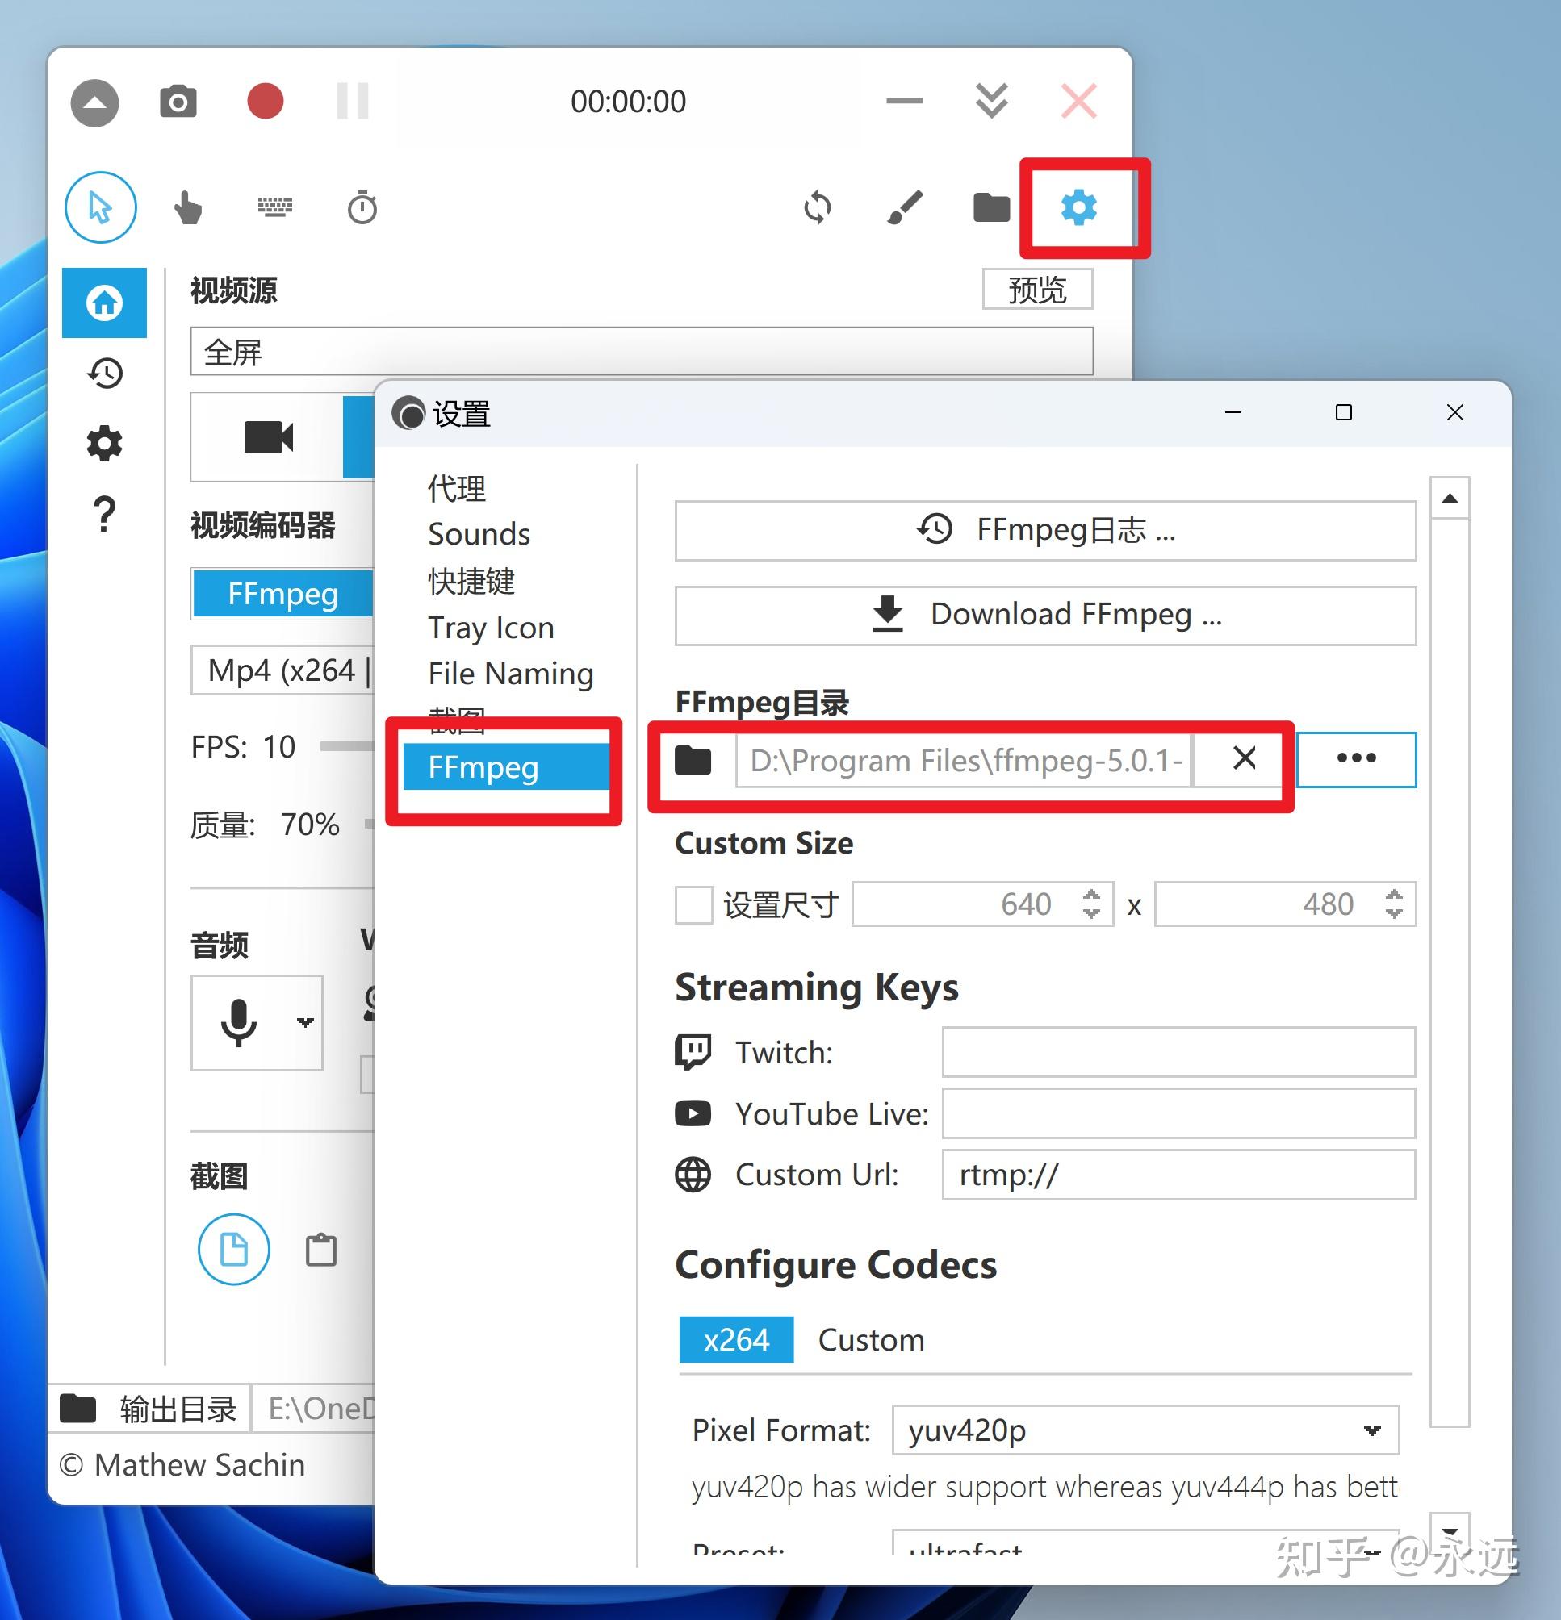Toggle keystrokes overlay keyboard icon
Screen dimensions: 1561x1620
point(275,207)
